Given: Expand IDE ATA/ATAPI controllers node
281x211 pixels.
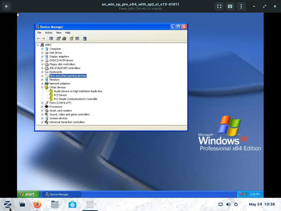Looking at the screenshot, I should 42,68.
